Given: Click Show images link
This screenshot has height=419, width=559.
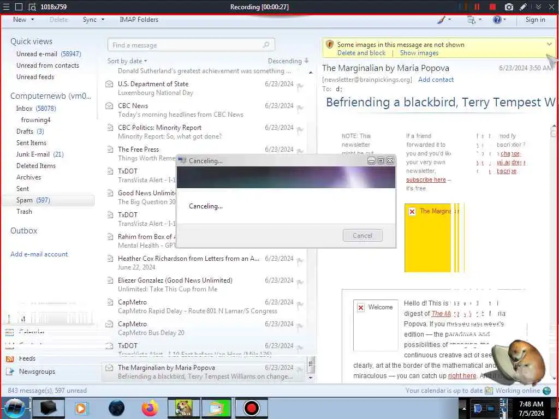Looking at the screenshot, I should click(419, 53).
